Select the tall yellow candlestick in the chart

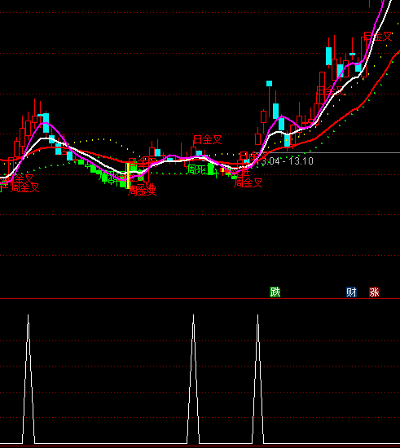tap(128, 175)
